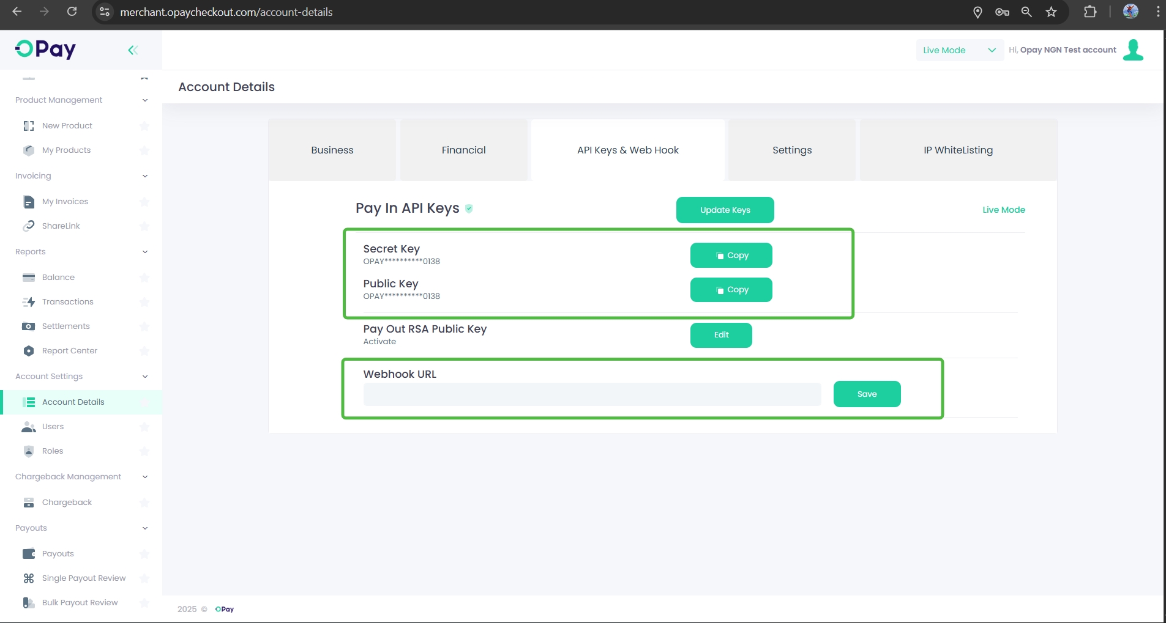Click the Report Center hexagon icon
Screen dimensions: 1166x623
pyautogui.click(x=29, y=351)
